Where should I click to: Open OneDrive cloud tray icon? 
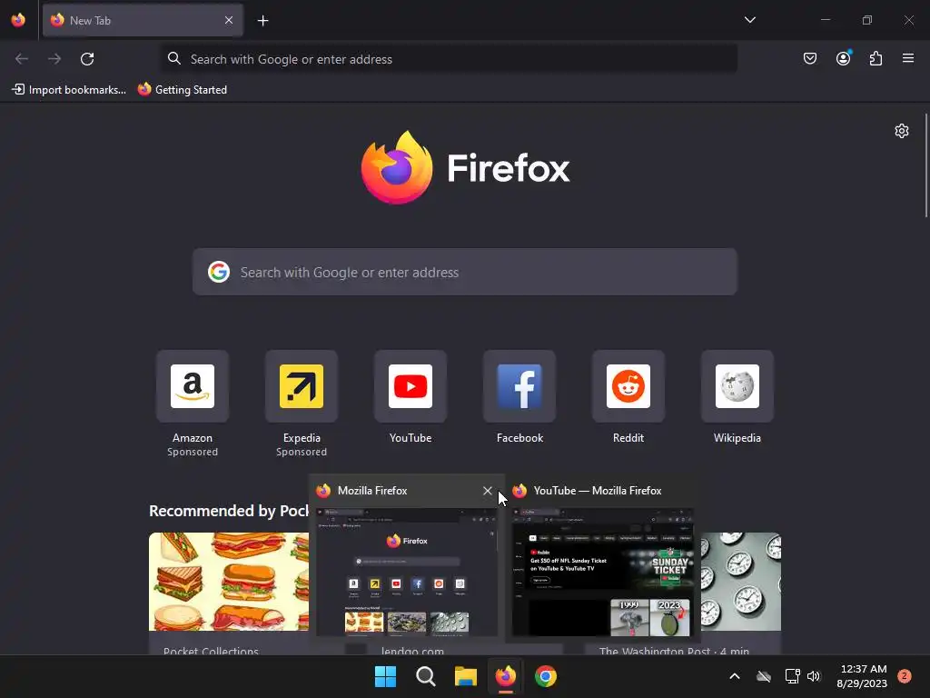point(764,676)
